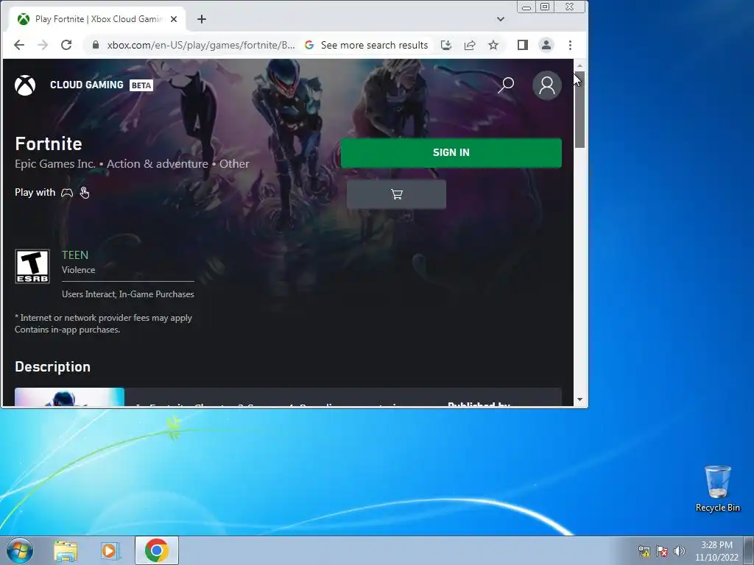The width and height of the screenshot is (754, 565).
Task: Click the volume speaker tray icon
Action: coord(679,551)
